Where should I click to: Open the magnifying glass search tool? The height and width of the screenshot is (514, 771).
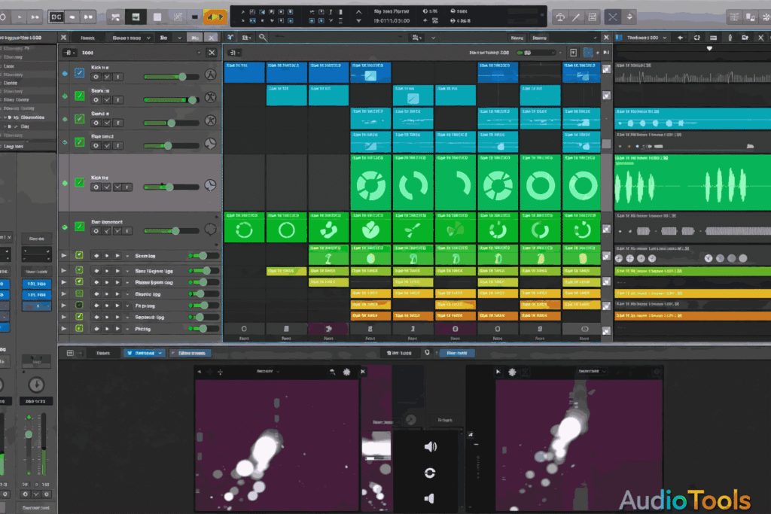[261, 35]
